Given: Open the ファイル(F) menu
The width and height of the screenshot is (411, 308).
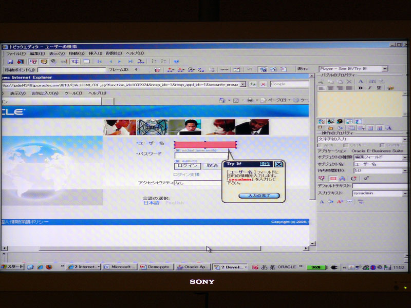Looking at the screenshot, I should [15, 53].
